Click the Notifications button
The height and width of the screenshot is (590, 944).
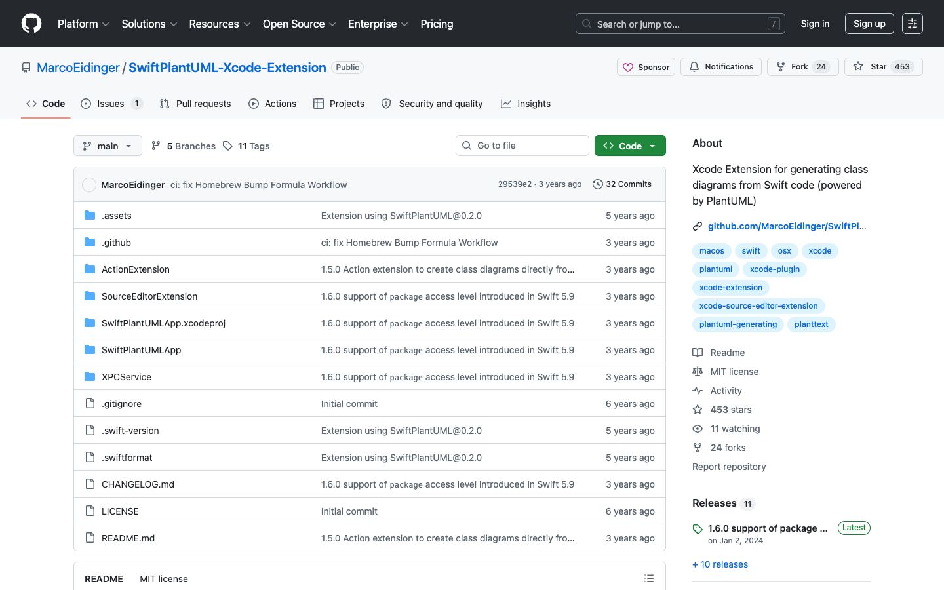tap(721, 67)
